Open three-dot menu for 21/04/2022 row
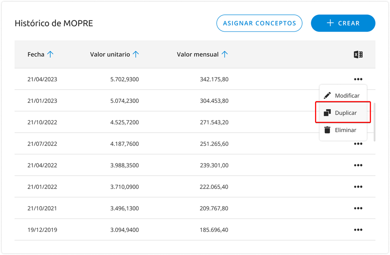The image size is (390, 255). (358, 165)
